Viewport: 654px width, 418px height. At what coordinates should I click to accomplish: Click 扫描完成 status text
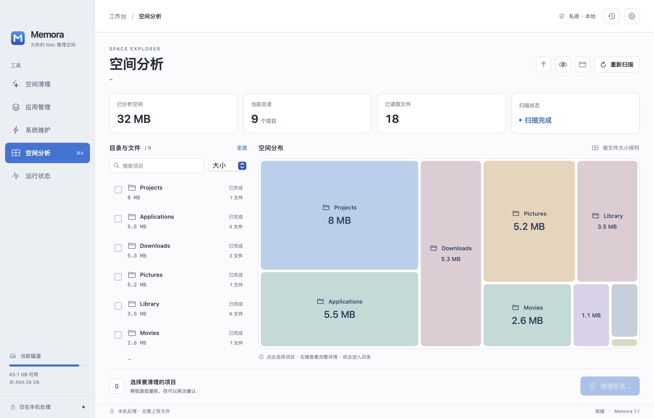coord(538,120)
